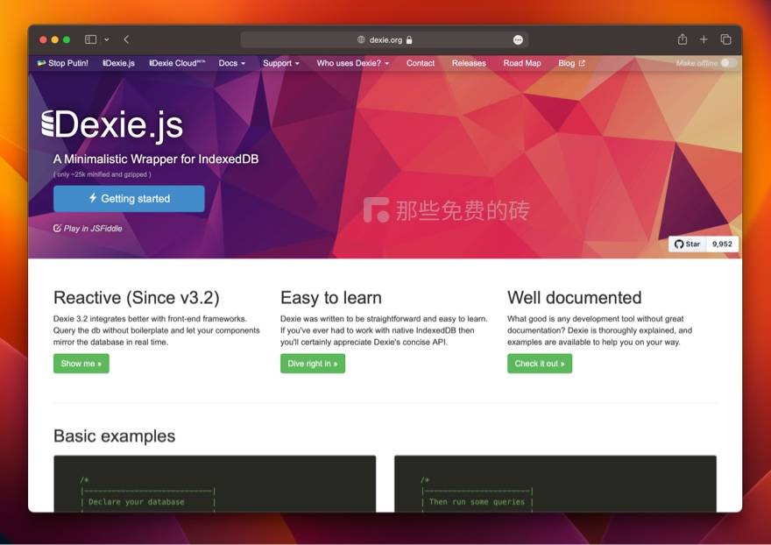
Task: Click the Check it out » button
Action: [540, 364]
